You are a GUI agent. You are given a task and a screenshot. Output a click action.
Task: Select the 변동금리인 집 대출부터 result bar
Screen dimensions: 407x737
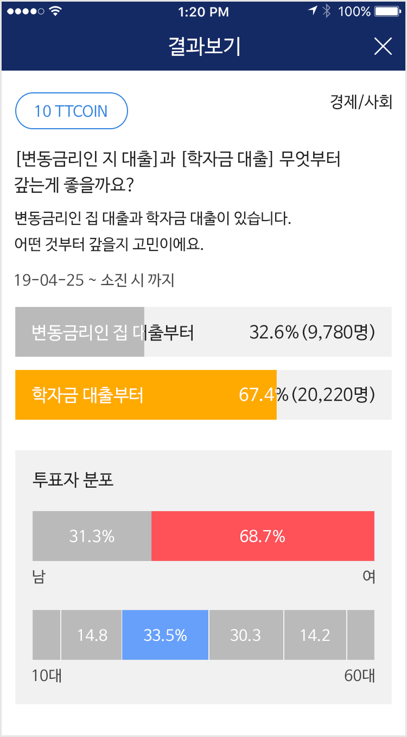203,332
